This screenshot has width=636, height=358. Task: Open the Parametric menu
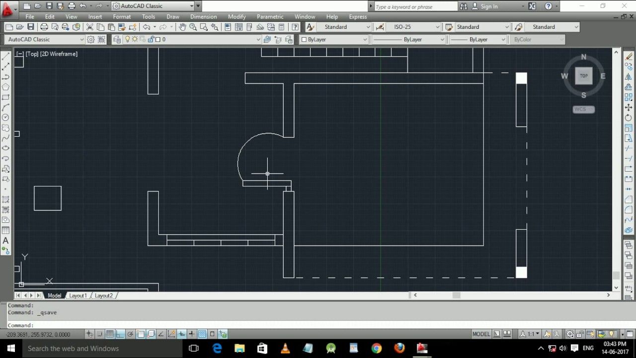coord(270,16)
